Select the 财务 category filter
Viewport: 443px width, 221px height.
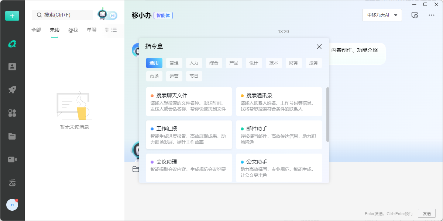(293, 63)
